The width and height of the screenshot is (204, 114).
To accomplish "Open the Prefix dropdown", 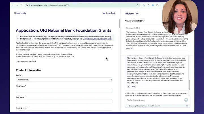I will (x=64, y=80).
